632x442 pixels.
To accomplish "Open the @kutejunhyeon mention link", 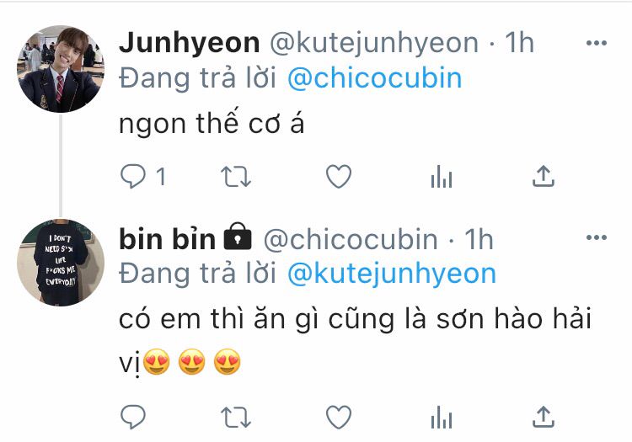I will [x=392, y=274].
